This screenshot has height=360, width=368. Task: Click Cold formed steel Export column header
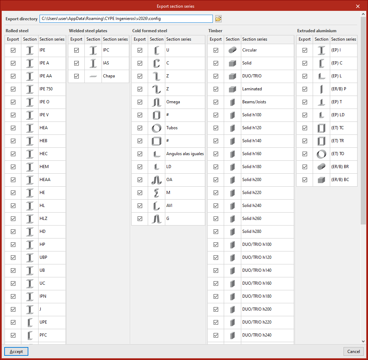click(x=140, y=40)
